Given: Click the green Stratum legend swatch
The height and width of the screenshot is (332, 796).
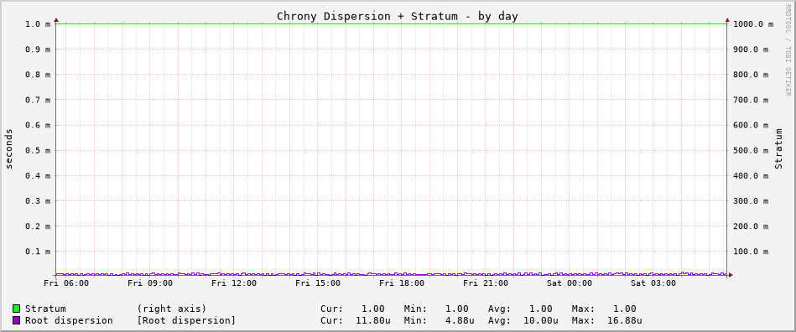Looking at the screenshot, I should (17, 309).
